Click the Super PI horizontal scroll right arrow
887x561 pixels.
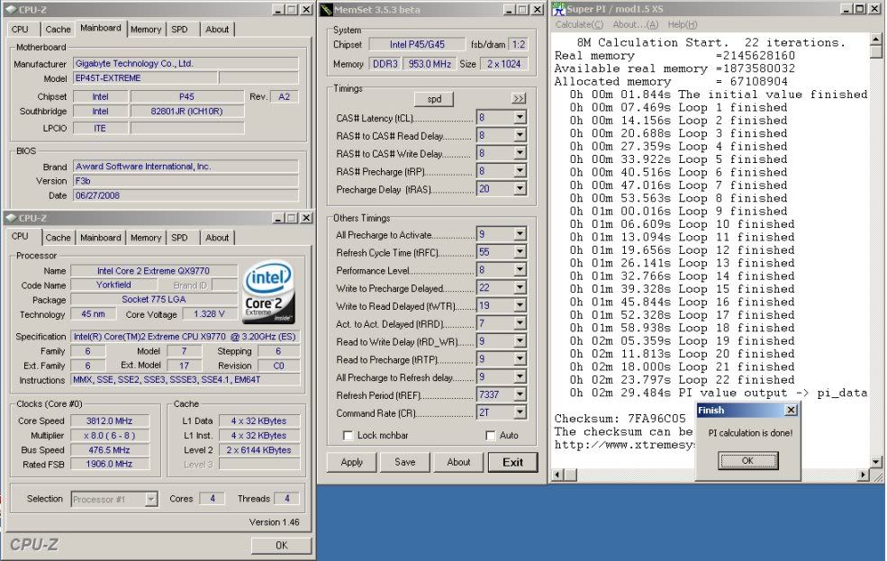pyautogui.click(x=864, y=475)
